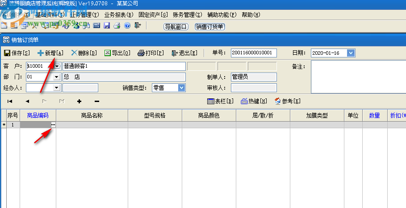Click 商品编码 column header
The image size is (406, 208).
point(38,115)
